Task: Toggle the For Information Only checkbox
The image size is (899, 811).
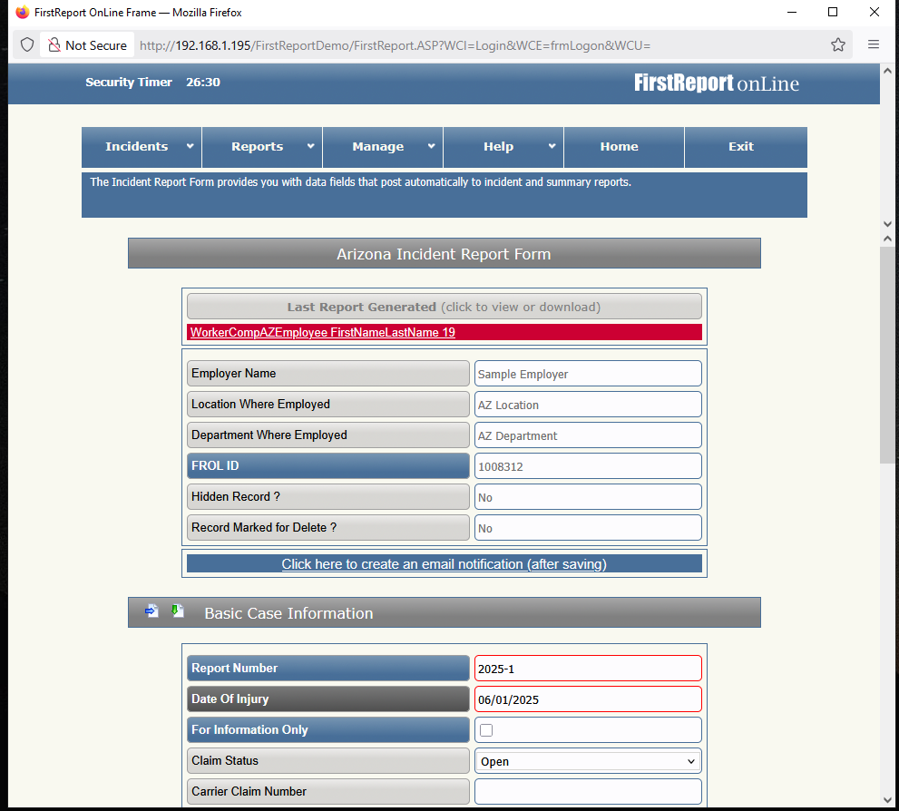Action: 486,730
